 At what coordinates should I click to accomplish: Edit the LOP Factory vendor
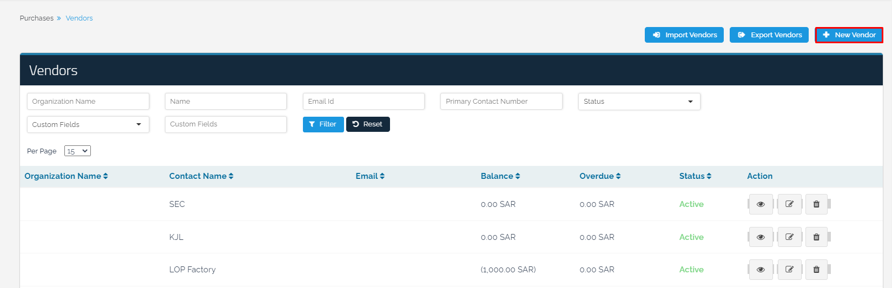pyautogui.click(x=789, y=270)
